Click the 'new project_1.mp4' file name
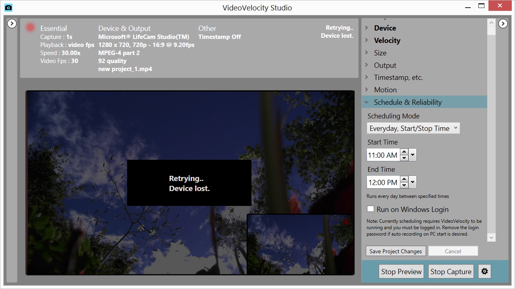Image resolution: width=515 pixels, height=289 pixels. click(x=125, y=69)
